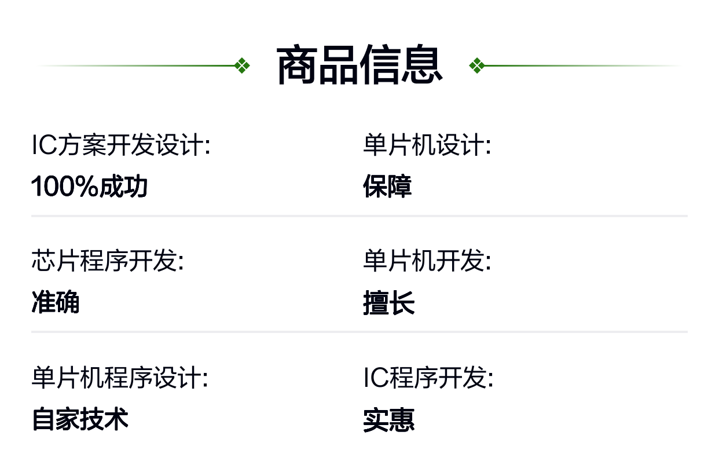
Task: Click the 100%成功 value
Action: pyautogui.click(x=90, y=187)
